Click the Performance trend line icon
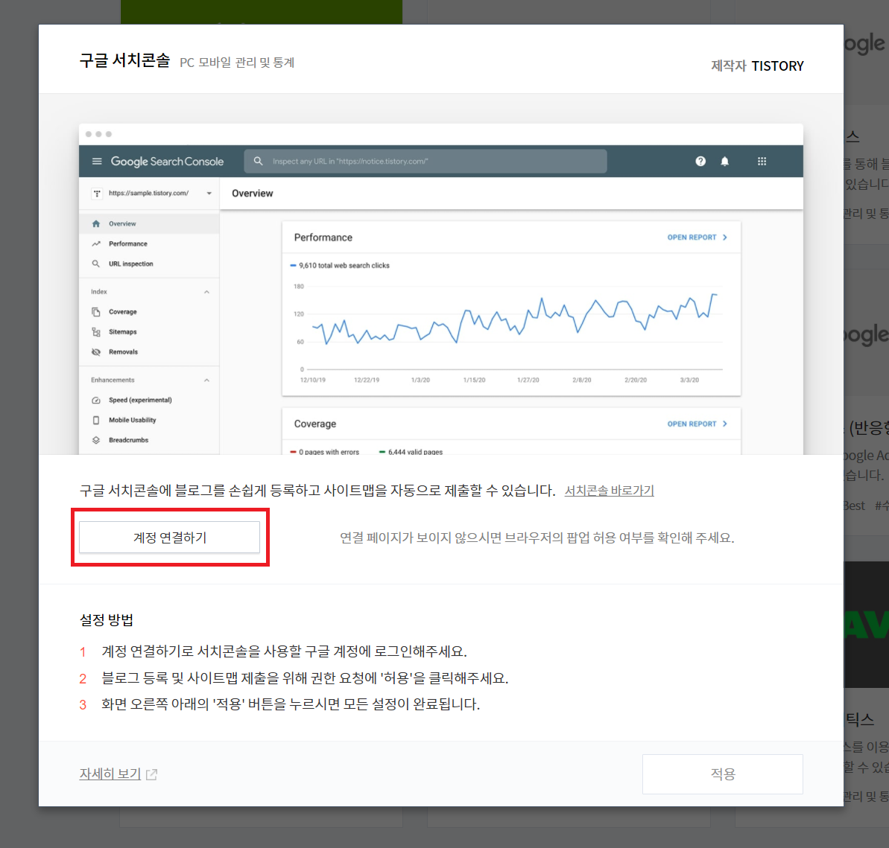 pos(96,243)
